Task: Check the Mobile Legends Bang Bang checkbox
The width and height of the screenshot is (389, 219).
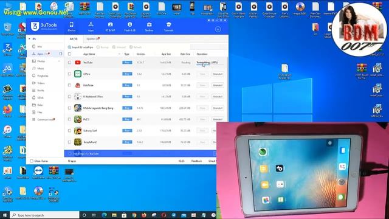Action: [x=69, y=108]
